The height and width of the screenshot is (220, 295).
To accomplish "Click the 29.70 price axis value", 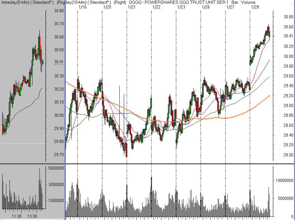I will [x=59, y=155].
